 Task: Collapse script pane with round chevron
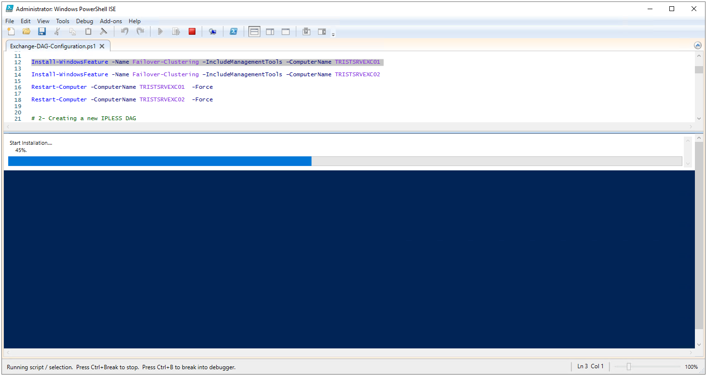tap(697, 45)
